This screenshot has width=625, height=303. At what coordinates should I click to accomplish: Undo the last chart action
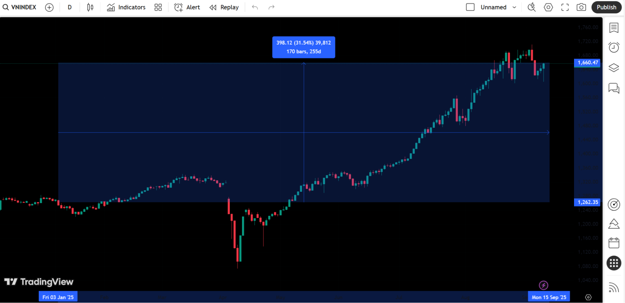click(255, 7)
